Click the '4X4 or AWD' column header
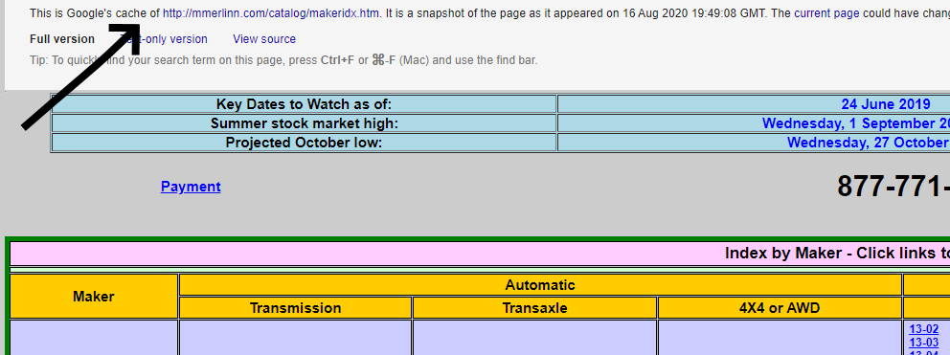Screen dimensions: 950x355 [x=780, y=308]
